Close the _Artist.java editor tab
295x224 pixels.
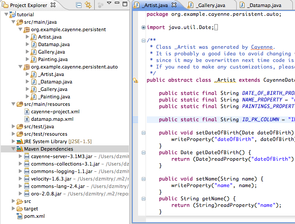tap(174, 5)
